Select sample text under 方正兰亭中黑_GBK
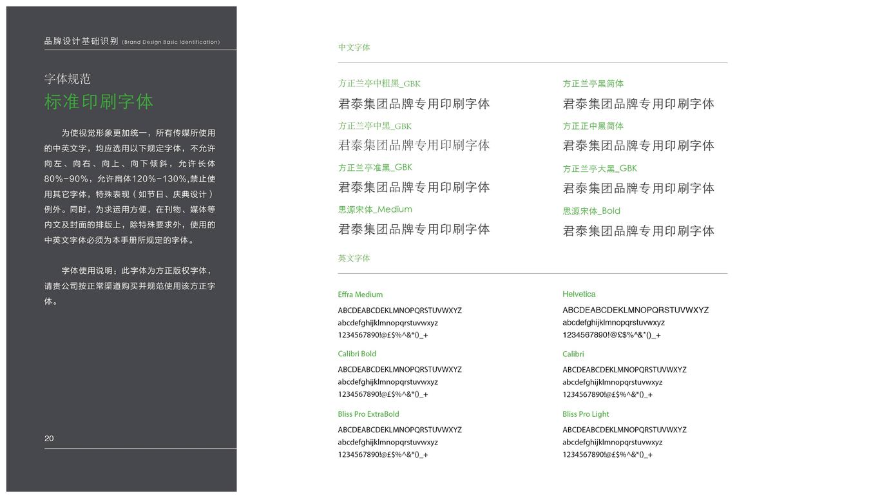 [414, 146]
